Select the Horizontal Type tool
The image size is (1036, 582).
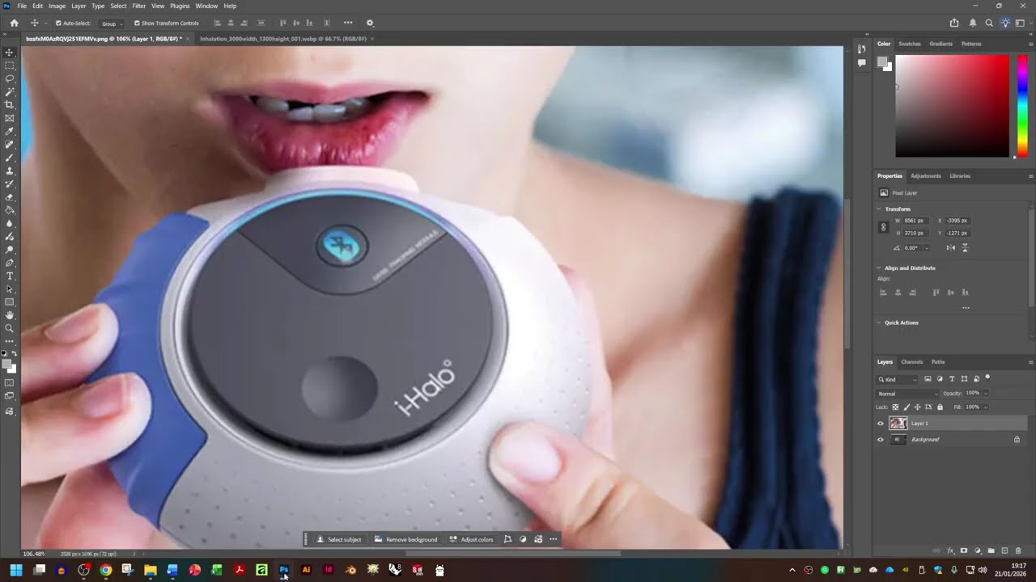(10, 276)
